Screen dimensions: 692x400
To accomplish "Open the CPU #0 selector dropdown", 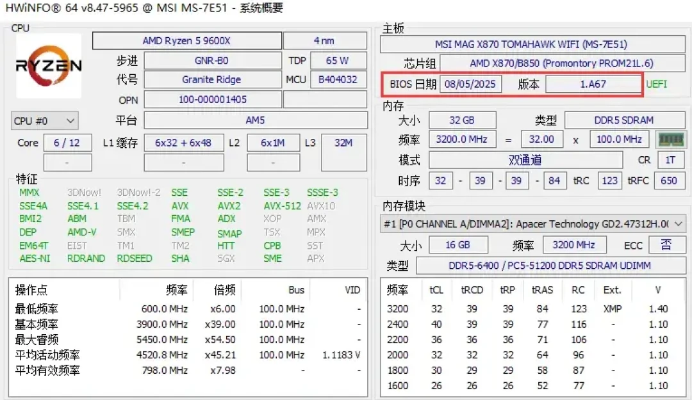I will pyautogui.click(x=45, y=121).
